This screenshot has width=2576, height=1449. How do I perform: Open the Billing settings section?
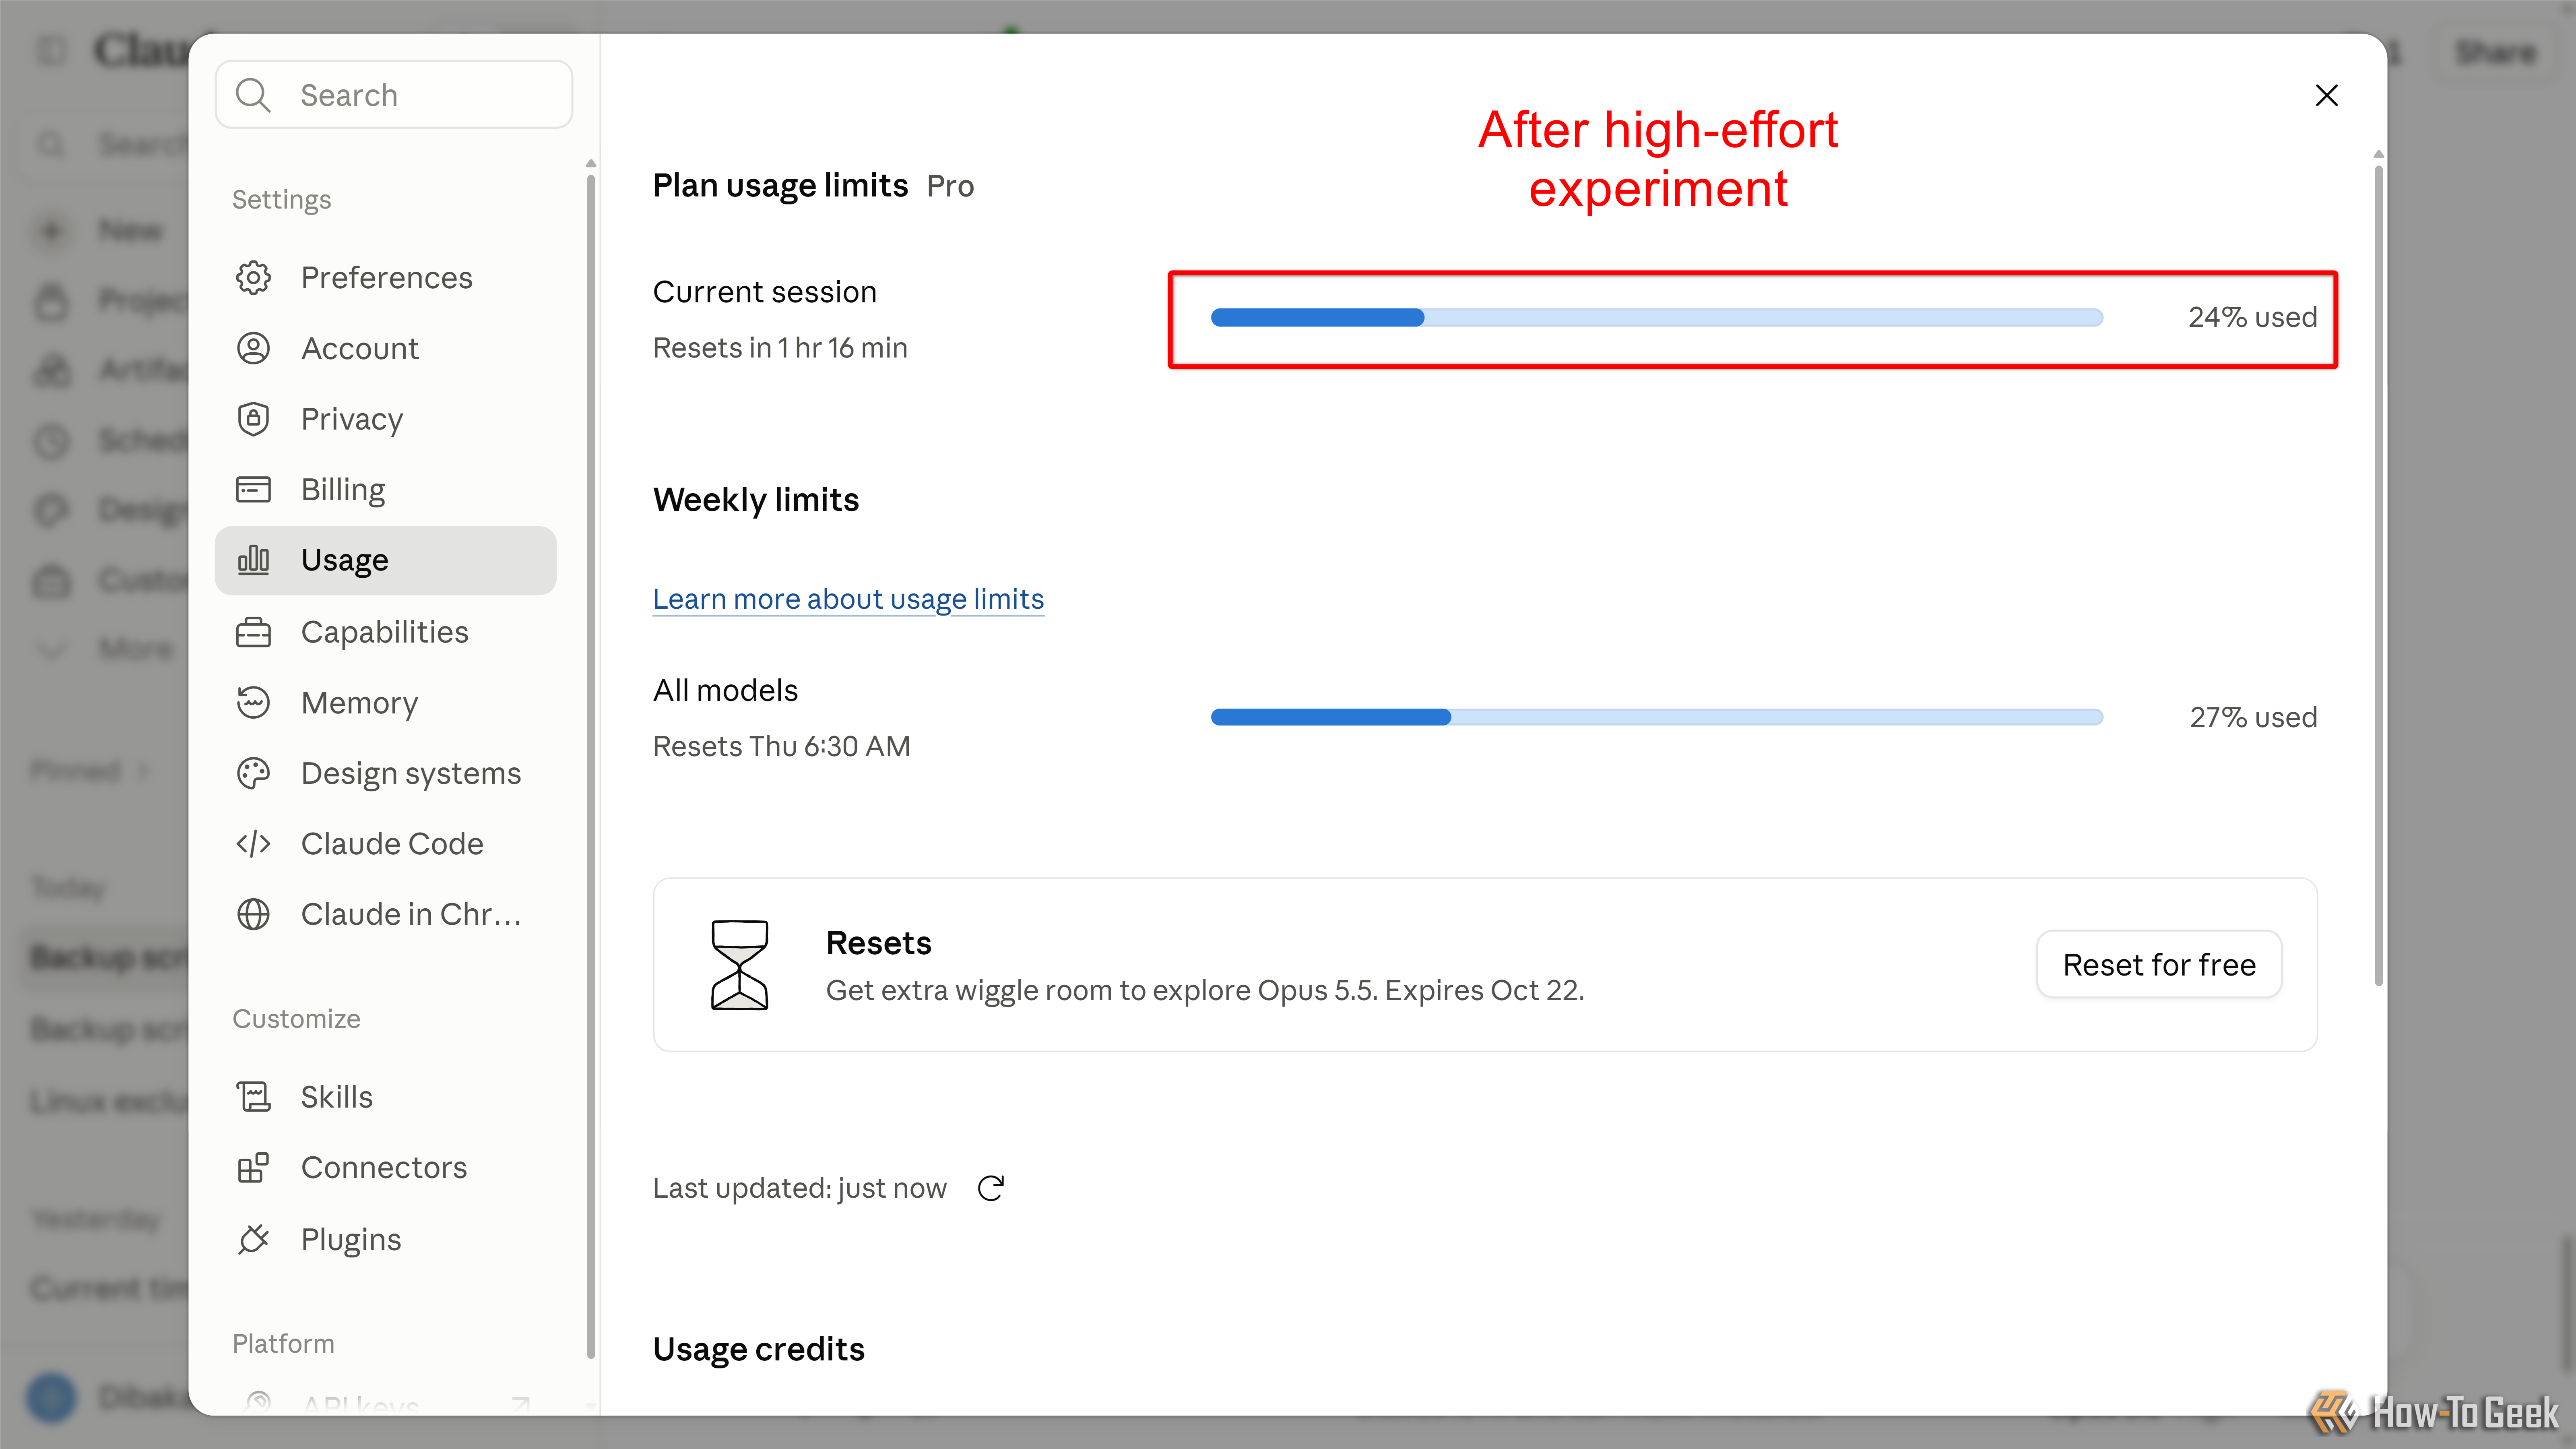pos(386,489)
